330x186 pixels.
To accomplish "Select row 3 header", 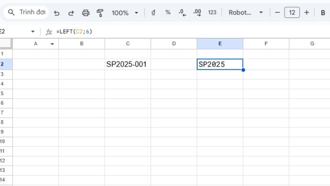I will pyautogui.click(x=6, y=75).
